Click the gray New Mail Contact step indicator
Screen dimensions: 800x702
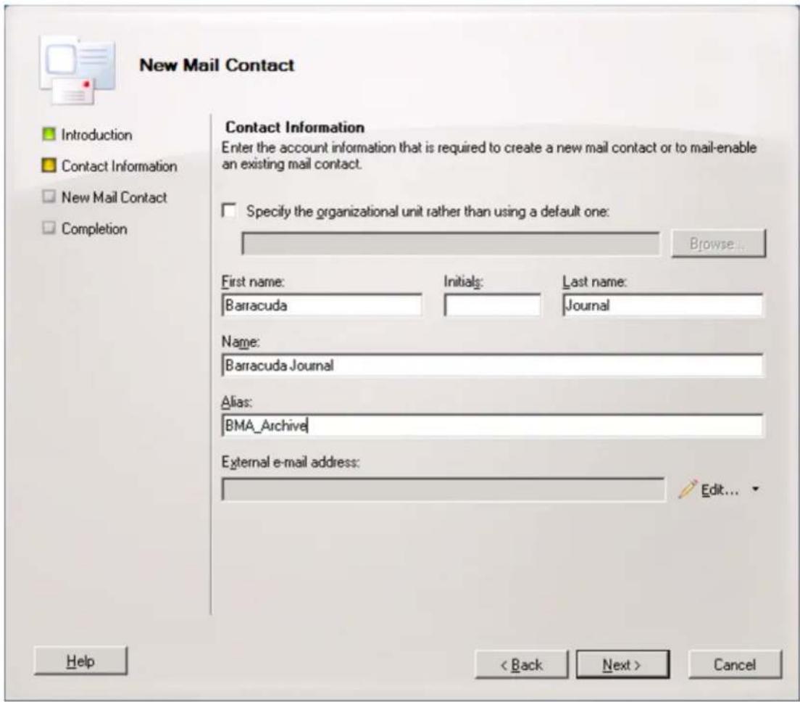(49, 197)
